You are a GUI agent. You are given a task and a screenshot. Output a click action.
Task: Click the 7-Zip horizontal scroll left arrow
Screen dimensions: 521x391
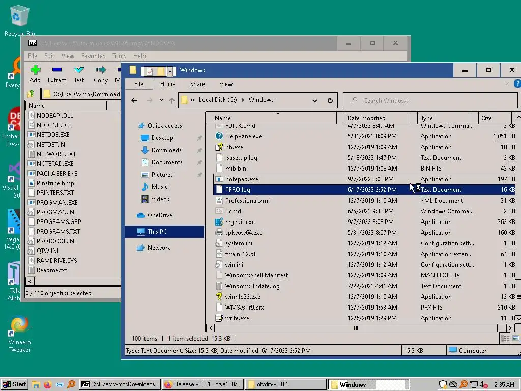point(30,281)
